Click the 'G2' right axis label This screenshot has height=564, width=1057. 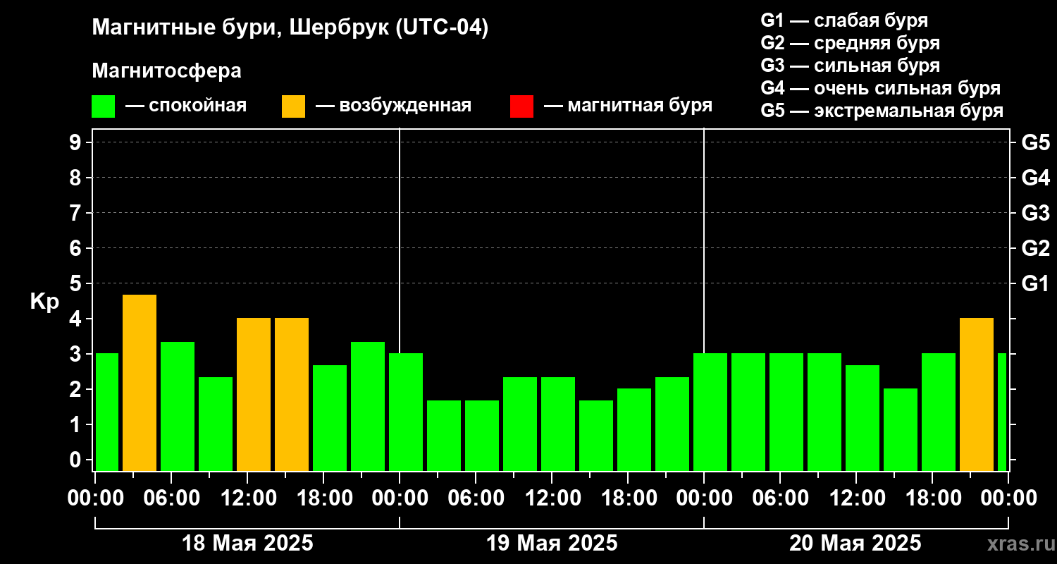click(x=1036, y=248)
